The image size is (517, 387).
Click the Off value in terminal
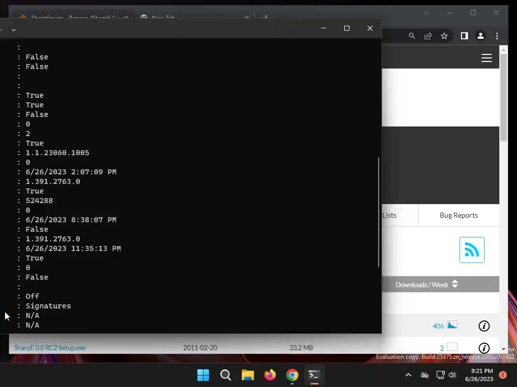pyautogui.click(x=32, y=296)
